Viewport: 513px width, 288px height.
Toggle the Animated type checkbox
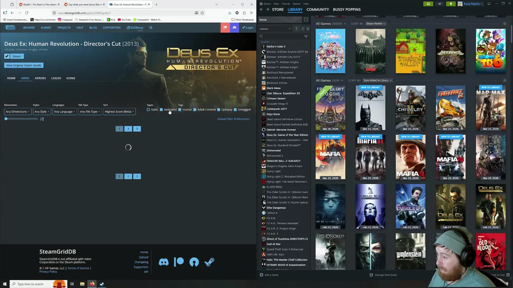point(161,110)
